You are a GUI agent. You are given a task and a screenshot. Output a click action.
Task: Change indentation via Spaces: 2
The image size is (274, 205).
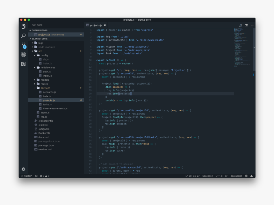pos(207,176)
